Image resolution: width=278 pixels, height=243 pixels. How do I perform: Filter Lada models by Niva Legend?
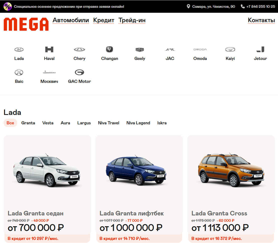click(138, 123)
